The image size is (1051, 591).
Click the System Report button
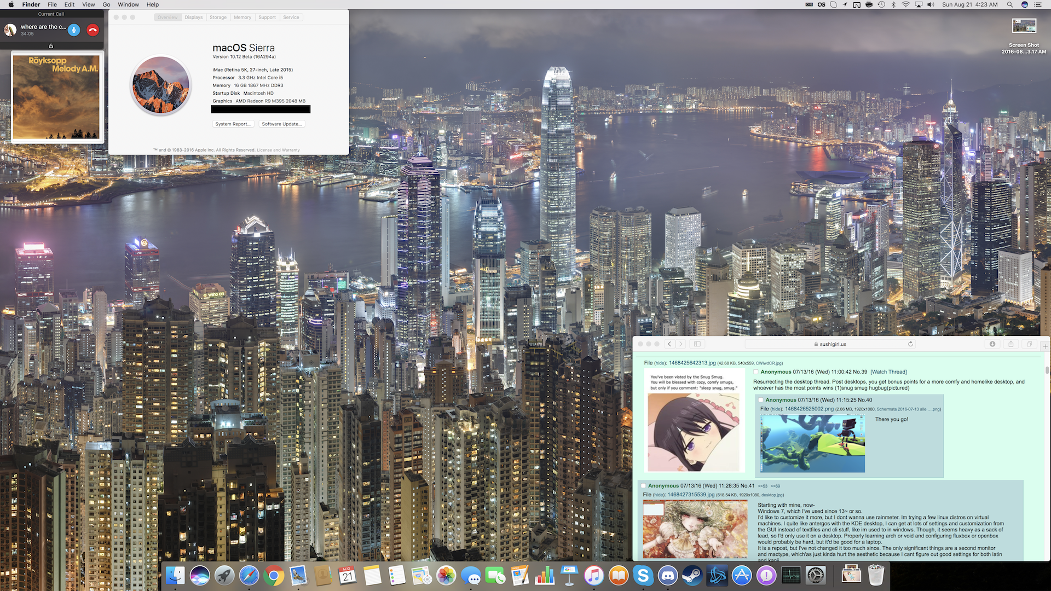point(233,124)
